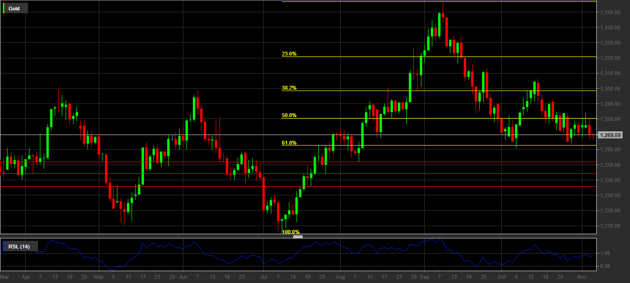The height and width of the screenshot is (283, 630).
Task: Click the current price tag 1,269.59
Action: (x=611, y=136)
